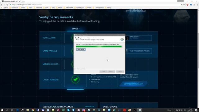Open Skype from the taskbar
Viewport: 199px width, 112px height.
pos(68,110)
